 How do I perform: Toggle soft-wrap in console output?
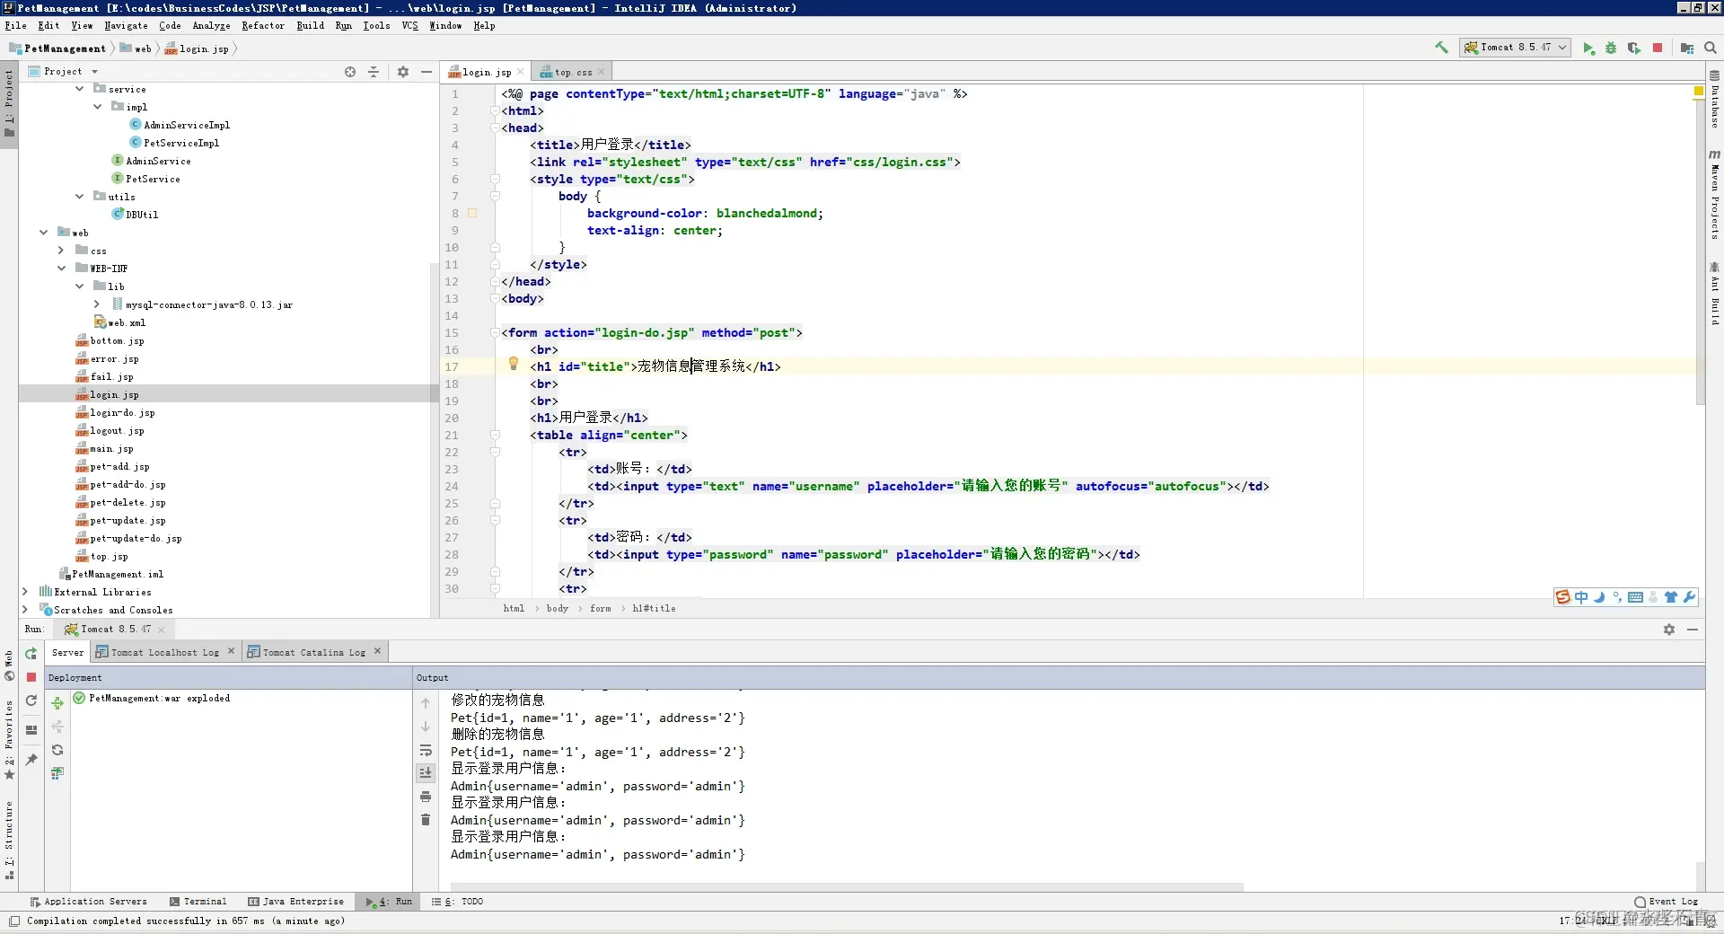coord(426,750)
